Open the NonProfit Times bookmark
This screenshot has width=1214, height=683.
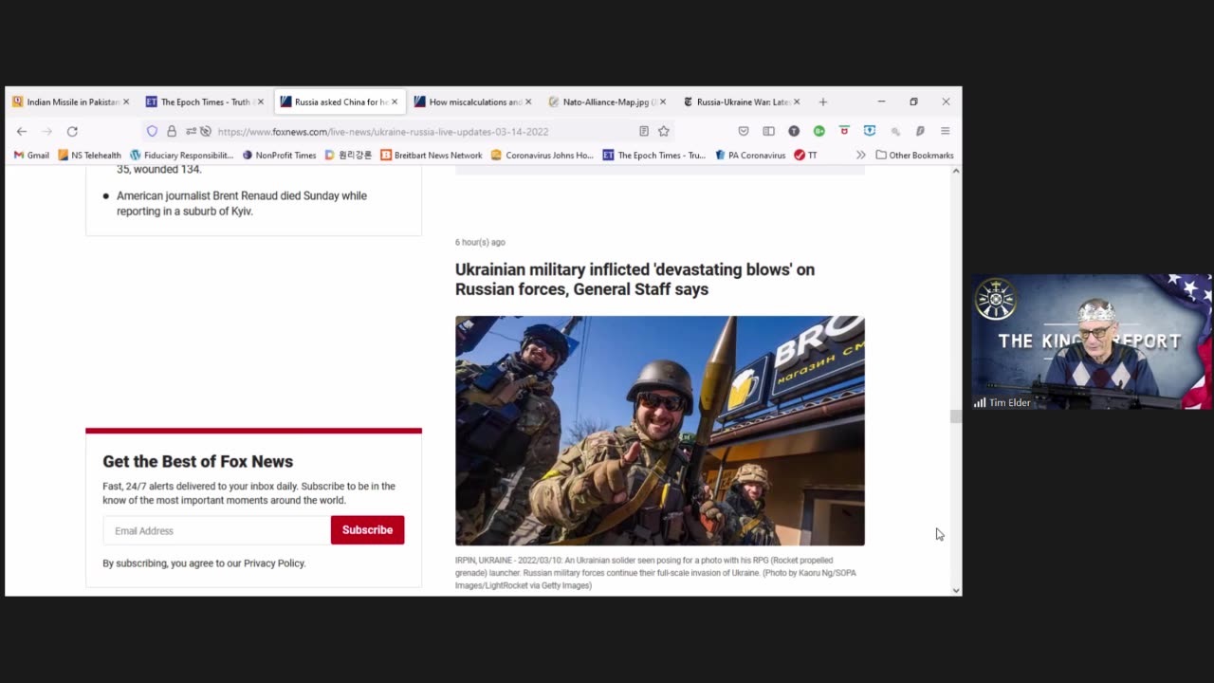[x=279, y=156]
